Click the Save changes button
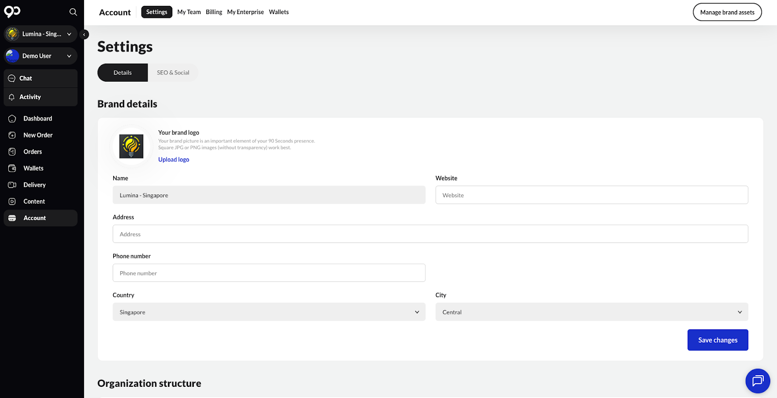 [x=717, y=340]
